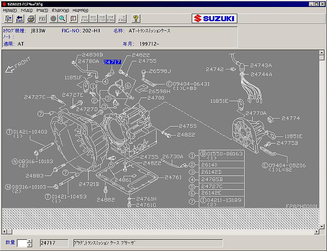The image size is (327, 251).
Task: Click the FIG question mark toolbar button
Action: (x=122, y=19)
